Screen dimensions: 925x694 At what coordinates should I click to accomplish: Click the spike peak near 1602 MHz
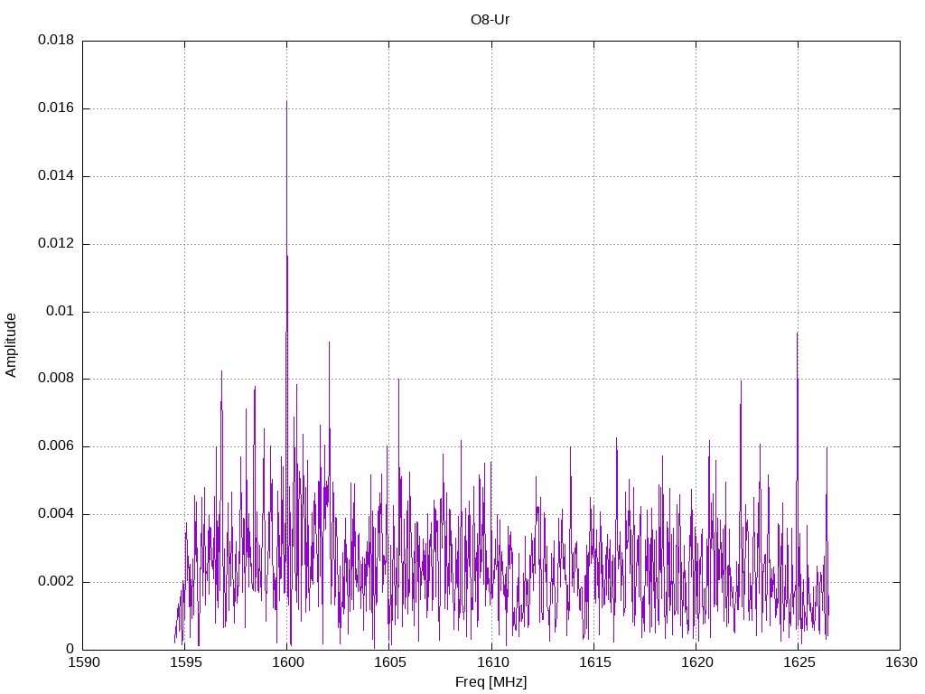329,342
